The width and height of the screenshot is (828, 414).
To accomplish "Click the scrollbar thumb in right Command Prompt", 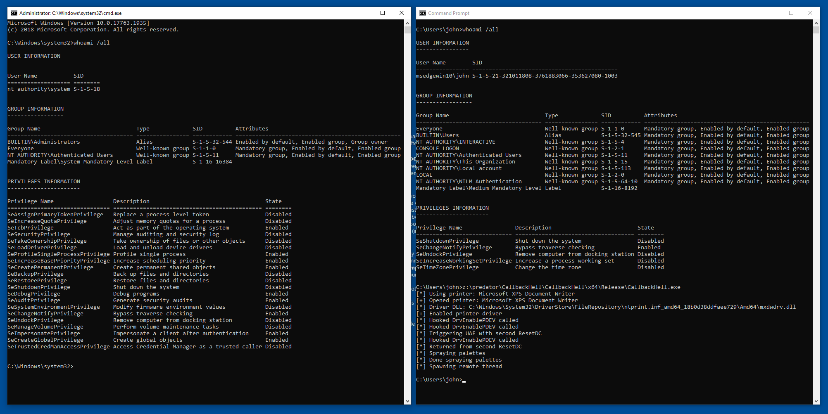I will 816,30.
